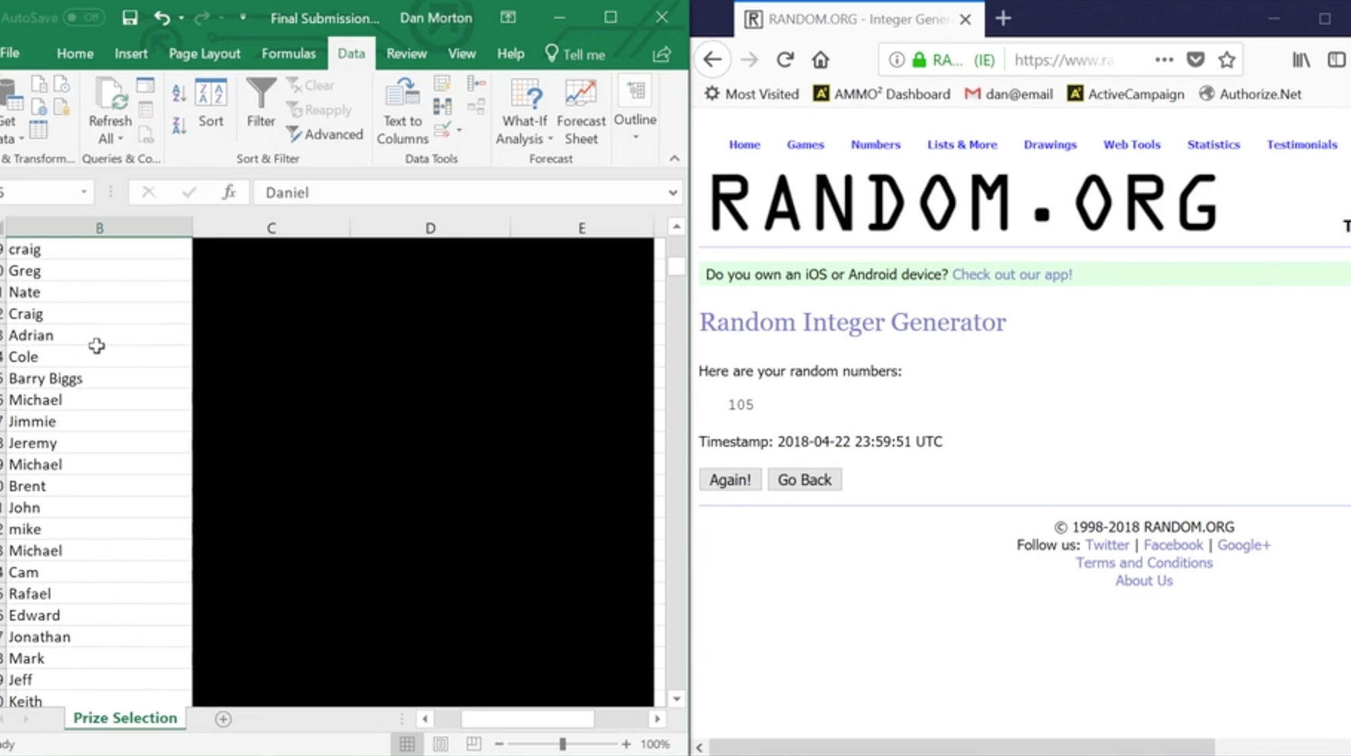The height and width of the screenshot is (756, 1351).
Task: Add a new sheet with plus icon
Action: [x=223, y=719]
